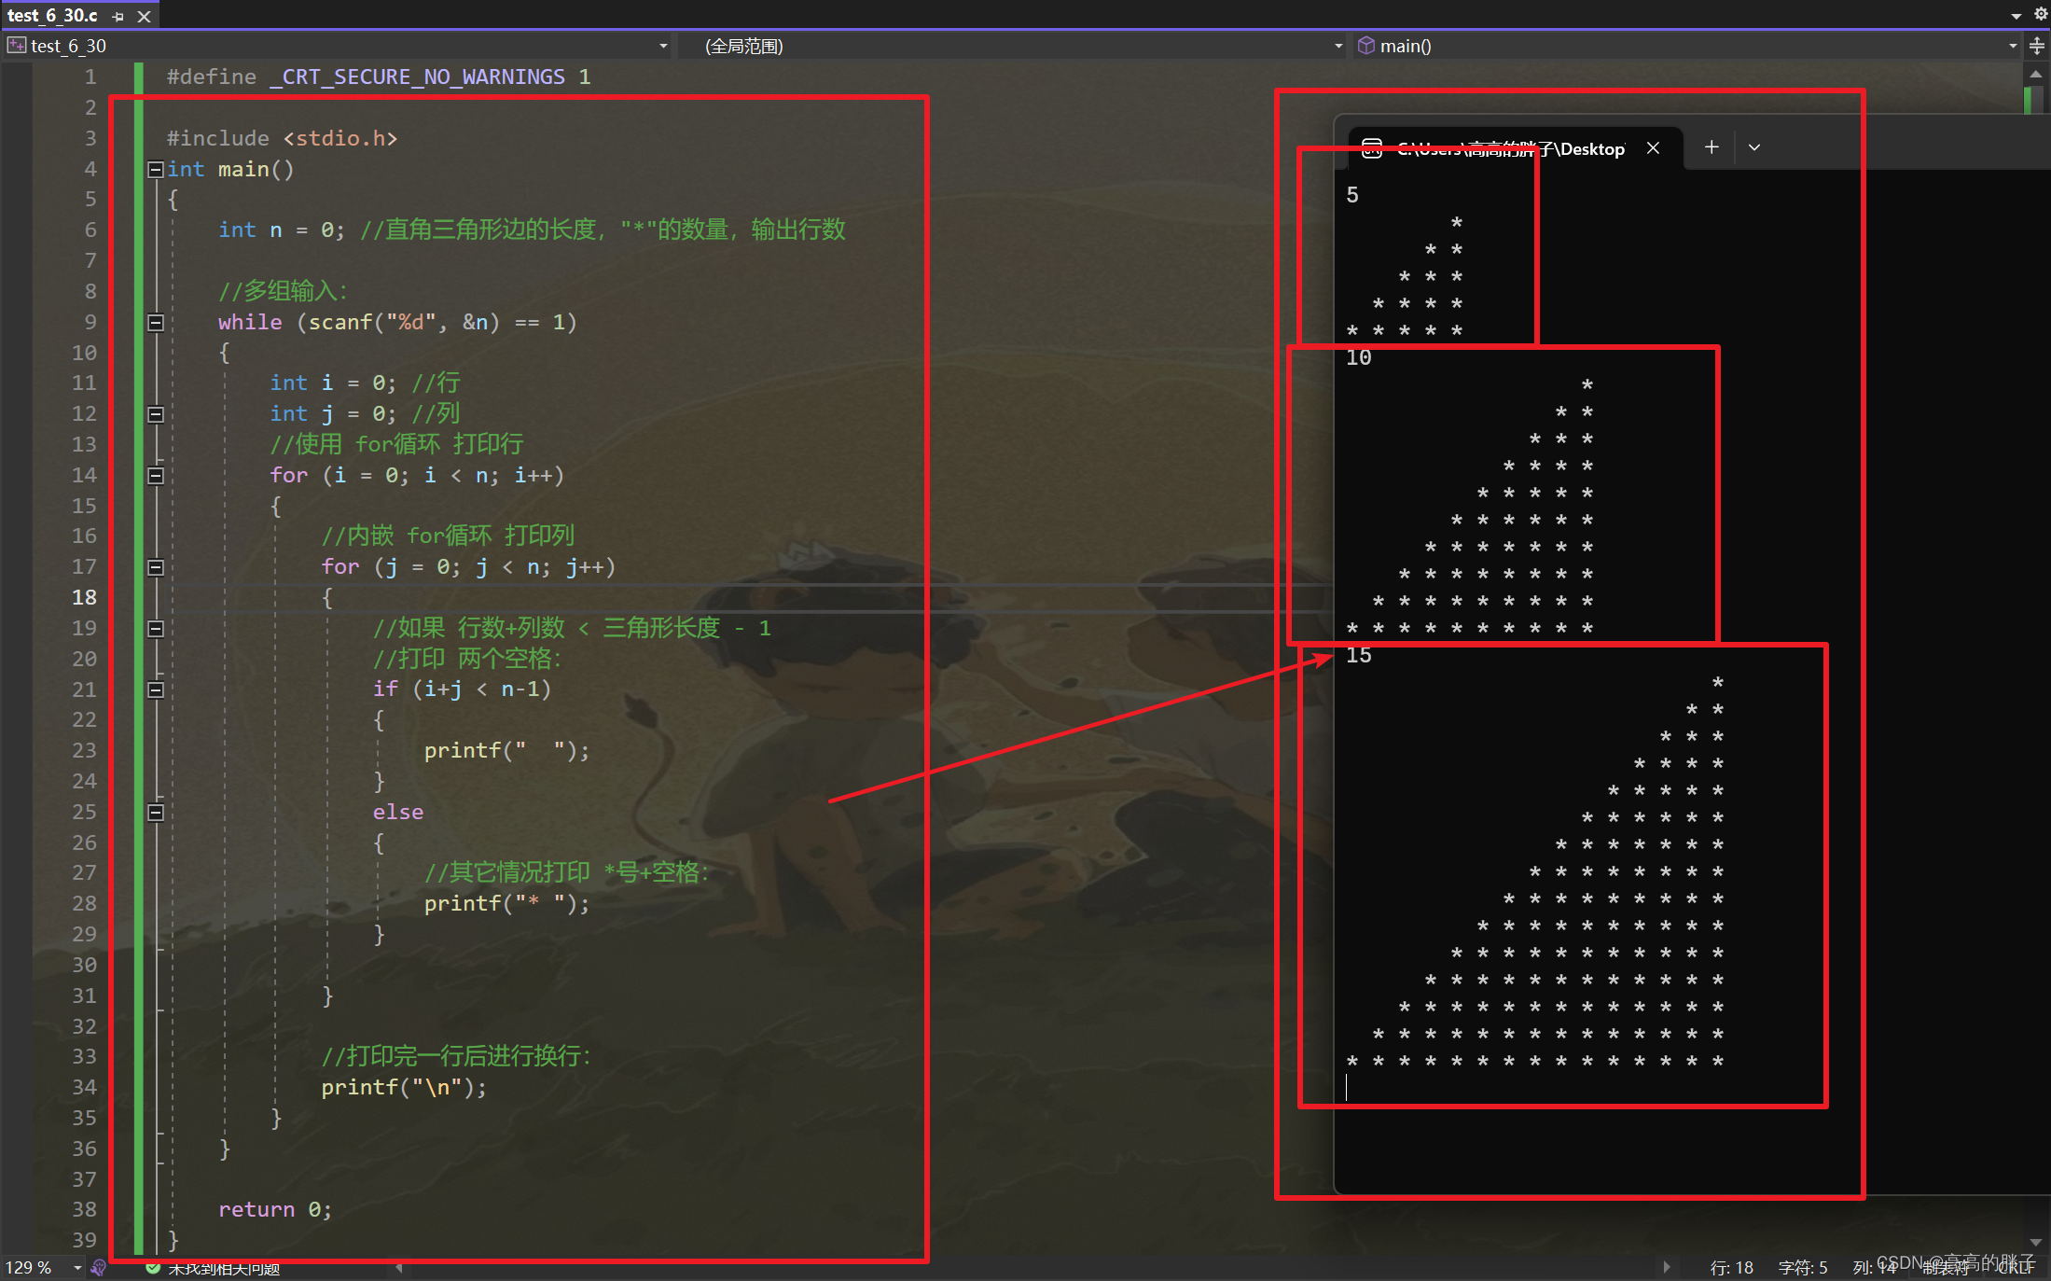Close the test_6_30.c tab
2051x1281 pixels.
tap(144, 16)
